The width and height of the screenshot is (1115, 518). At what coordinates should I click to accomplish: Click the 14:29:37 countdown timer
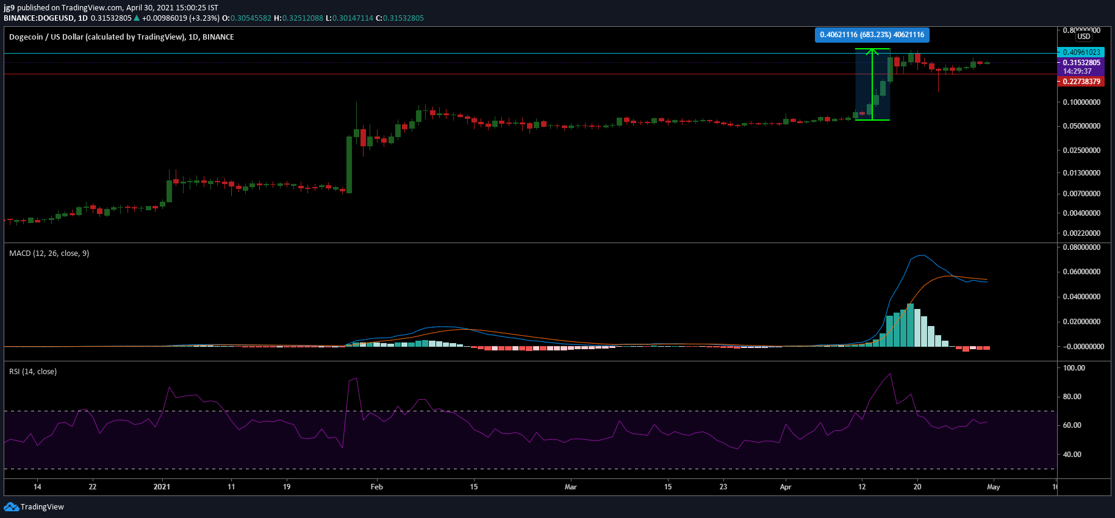(x=1077, y=71)
